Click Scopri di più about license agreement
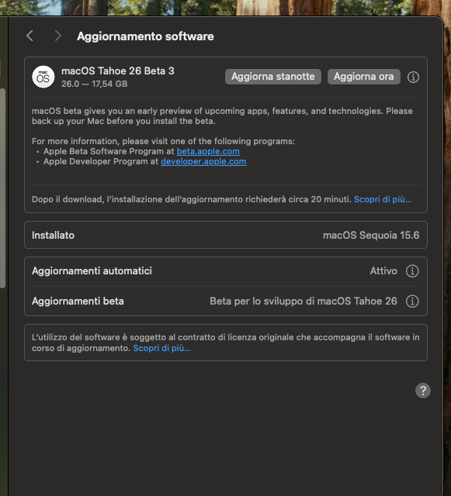451x496 pixels. [162, 348]
